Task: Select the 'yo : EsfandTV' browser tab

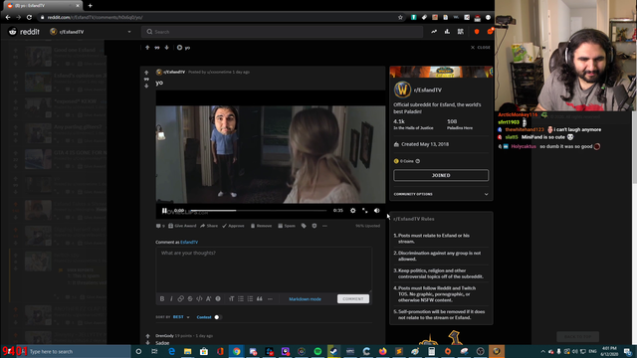Action: [x=42, y=6]
